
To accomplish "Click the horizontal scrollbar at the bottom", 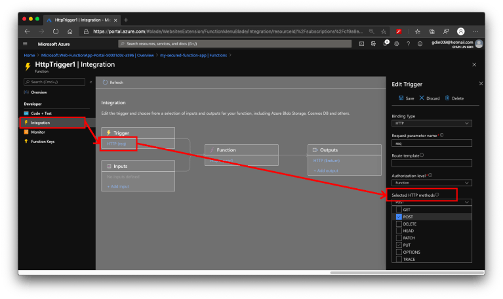I will (x=407, y=273).
